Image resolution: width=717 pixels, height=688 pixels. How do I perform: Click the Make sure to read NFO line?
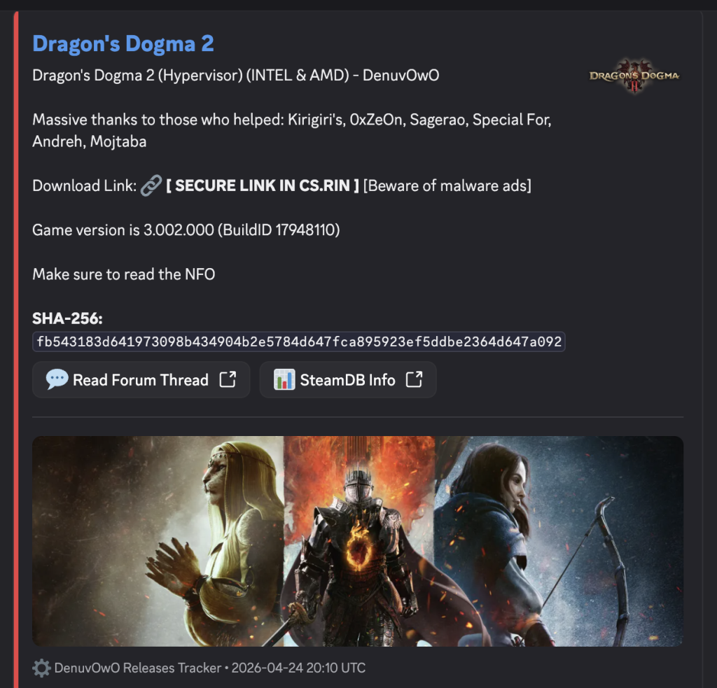click(x=123, y=274)
